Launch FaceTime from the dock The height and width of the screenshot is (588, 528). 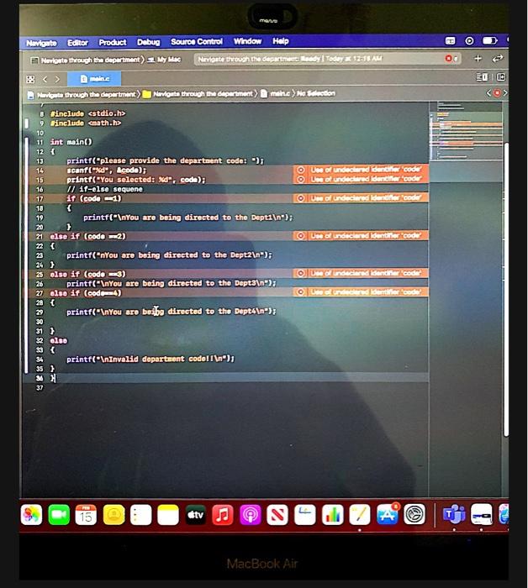(x=59, y=514)
